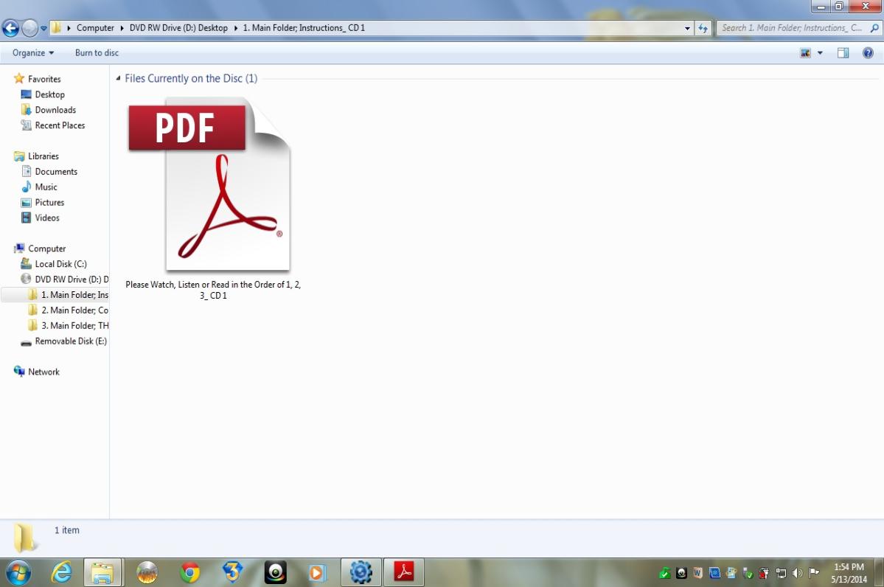Click the volume speaker tray icon

[796, 574]
